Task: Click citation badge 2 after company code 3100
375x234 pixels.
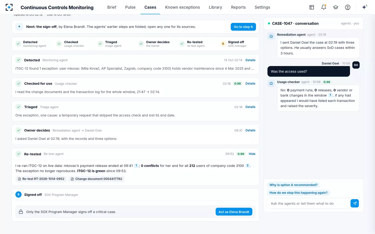Action: [247, 165]
